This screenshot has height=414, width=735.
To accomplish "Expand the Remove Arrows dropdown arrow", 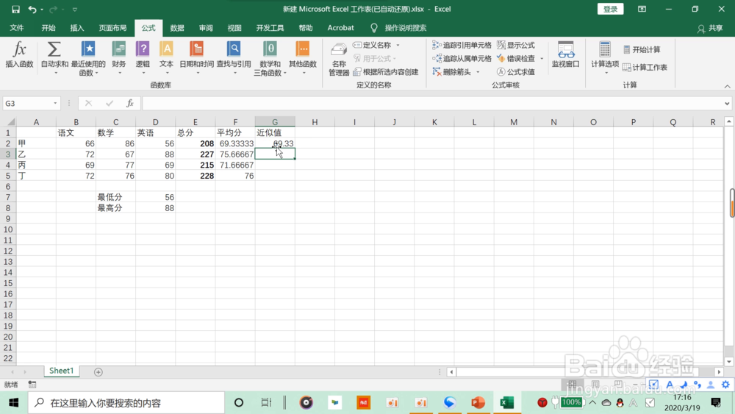I will [478, 72].
